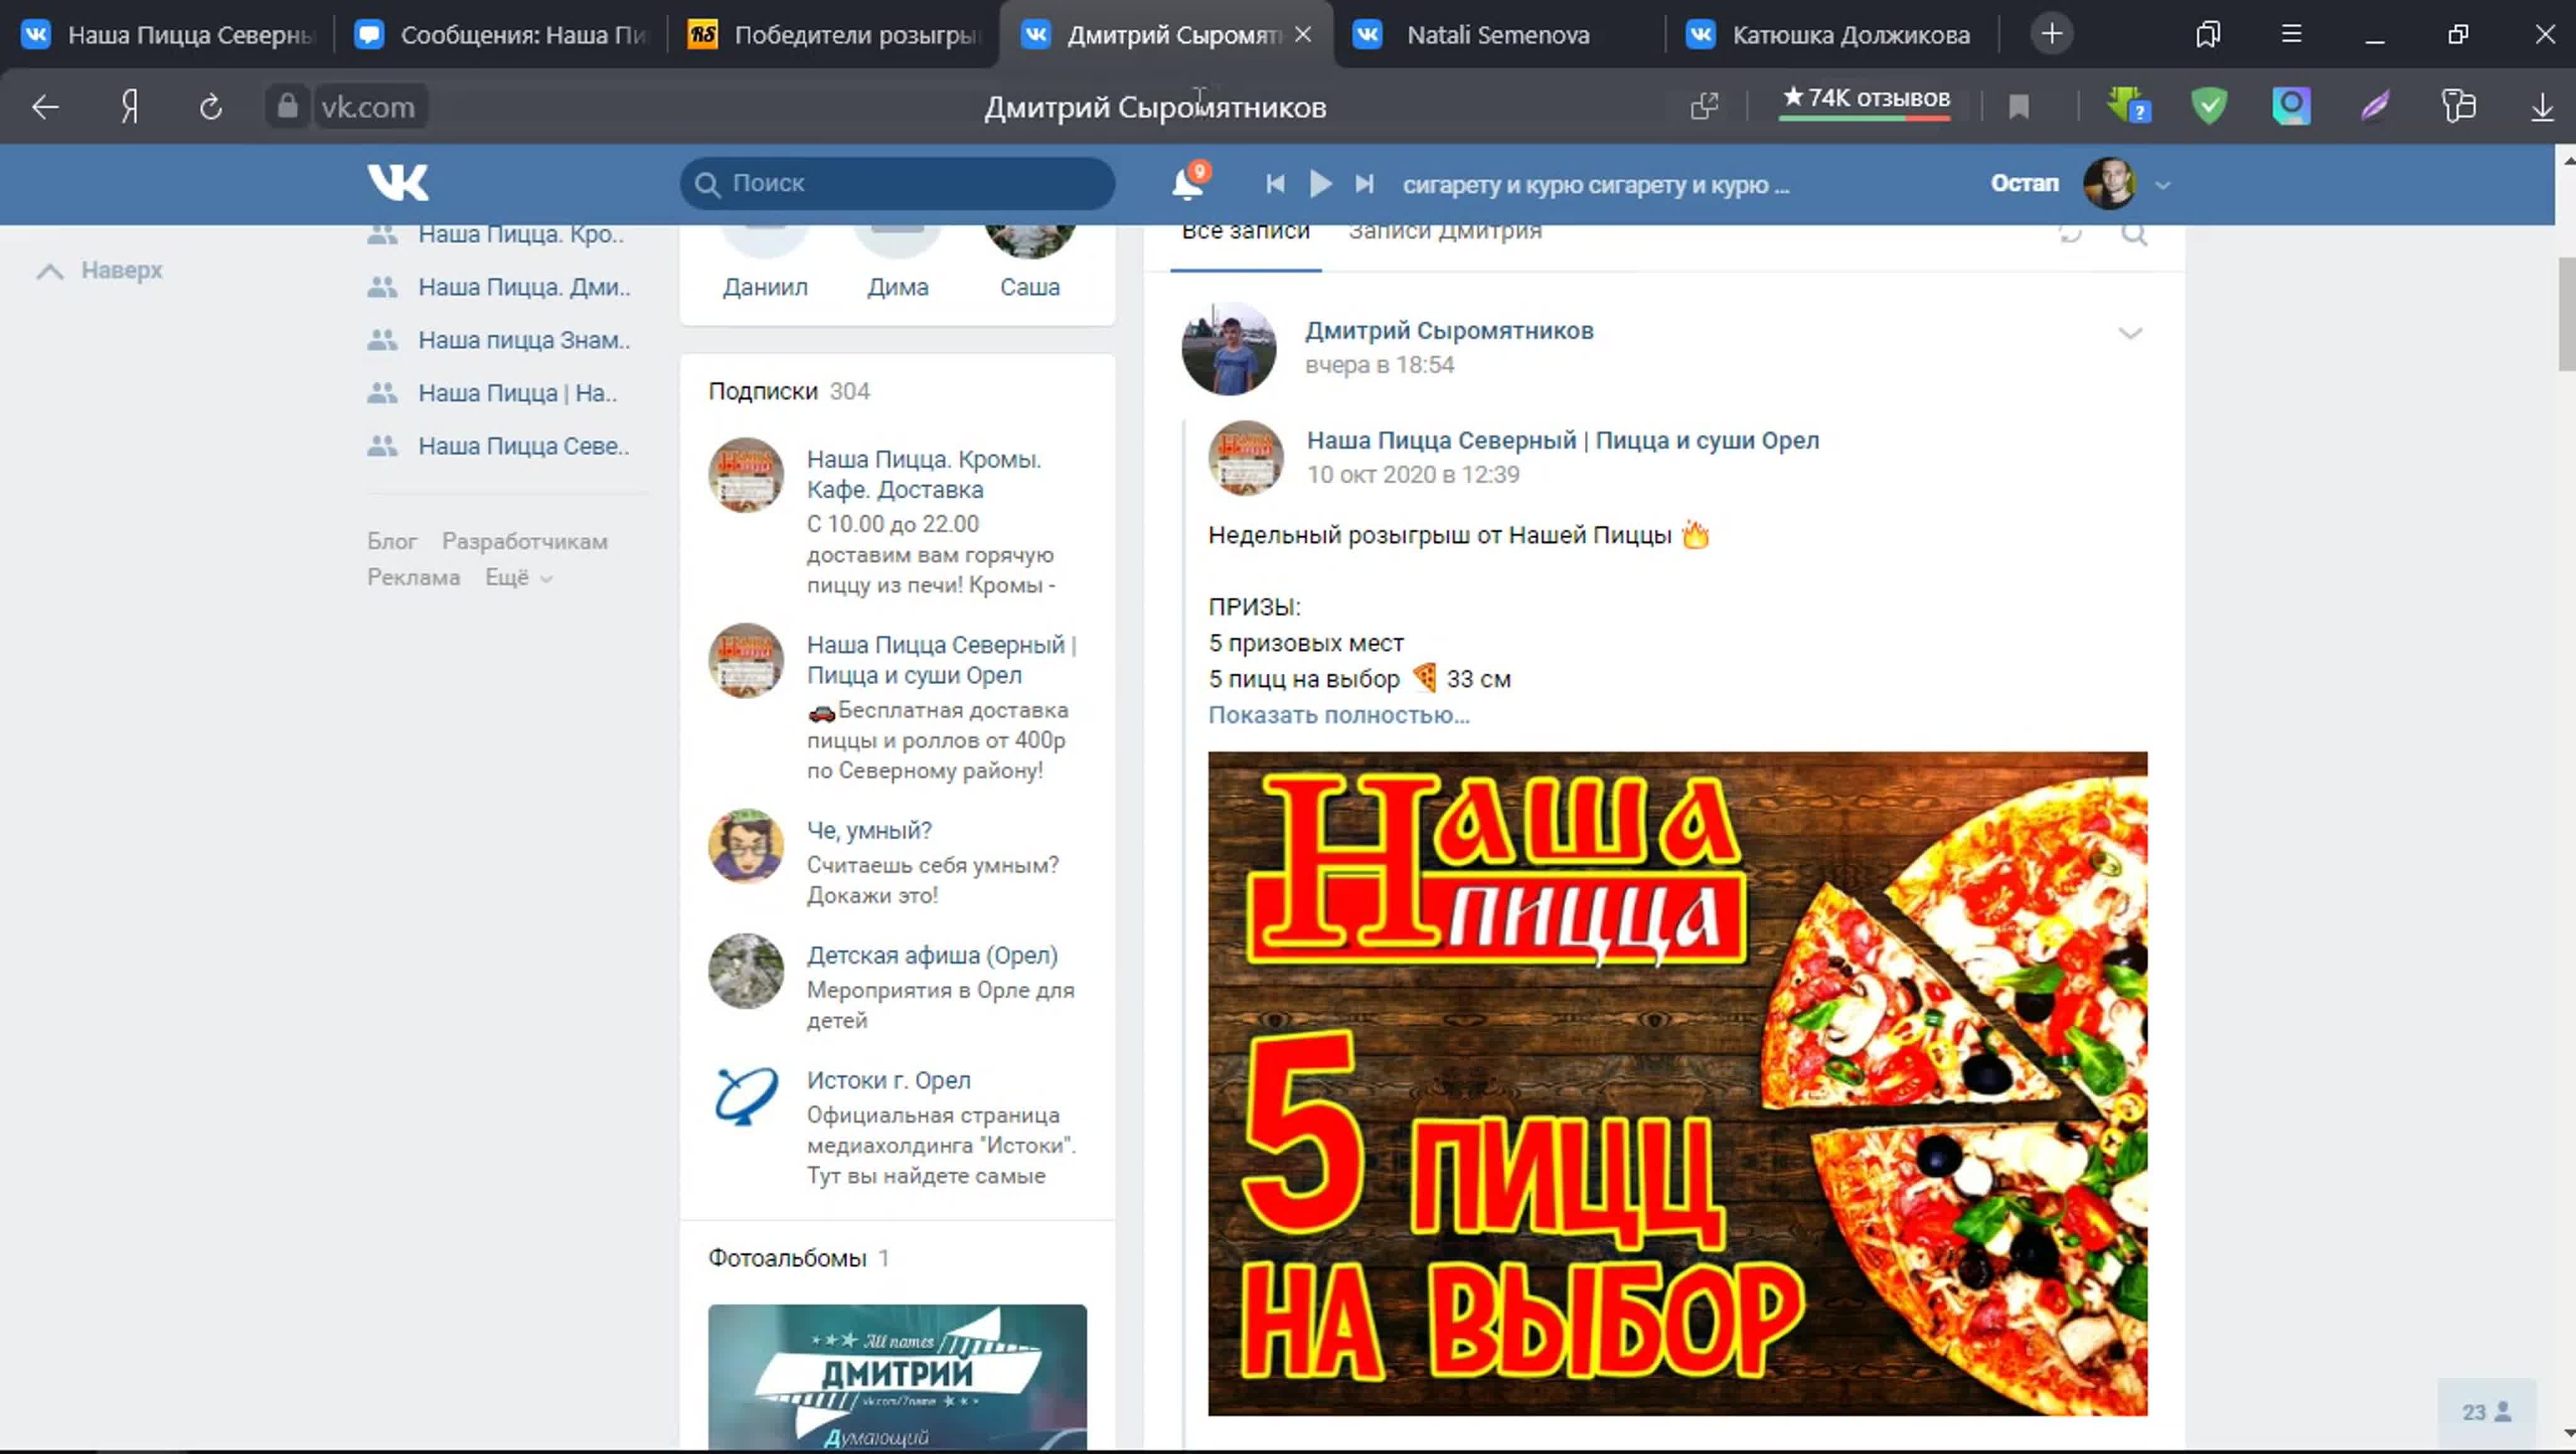The height and width of the screenshot is (1454, 2576).
Task: Click Наверх to return to top
Action: [x=100, y=271]
